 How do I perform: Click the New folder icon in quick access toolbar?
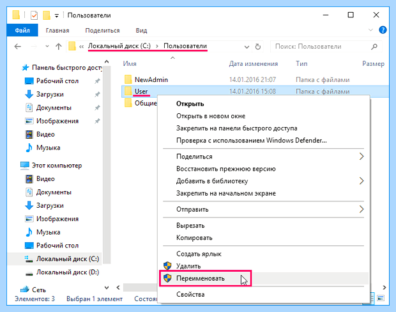(47, 15)
